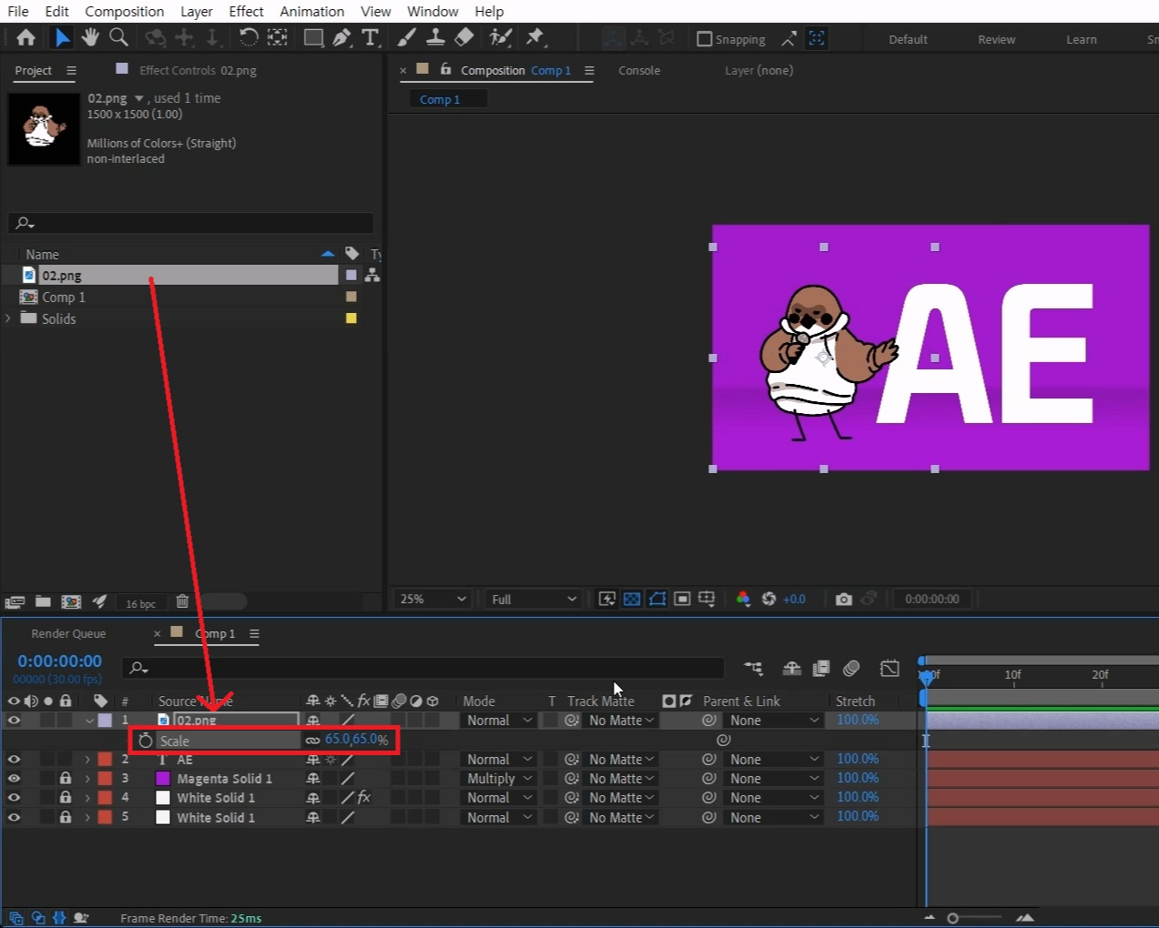Select the Puppet Pin tool
The image size is (1159, 928).
click(x=535, y=37)
